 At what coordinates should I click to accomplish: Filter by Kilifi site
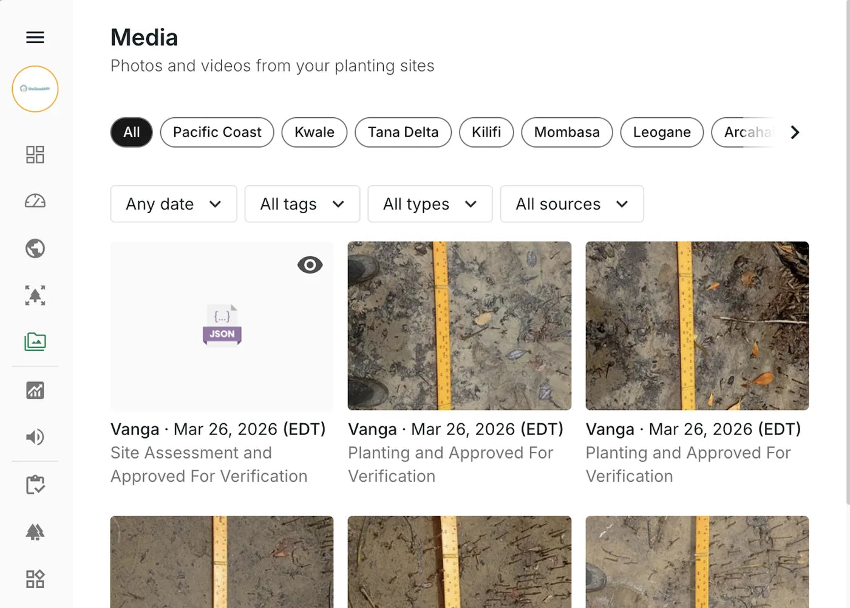(486, 132)
